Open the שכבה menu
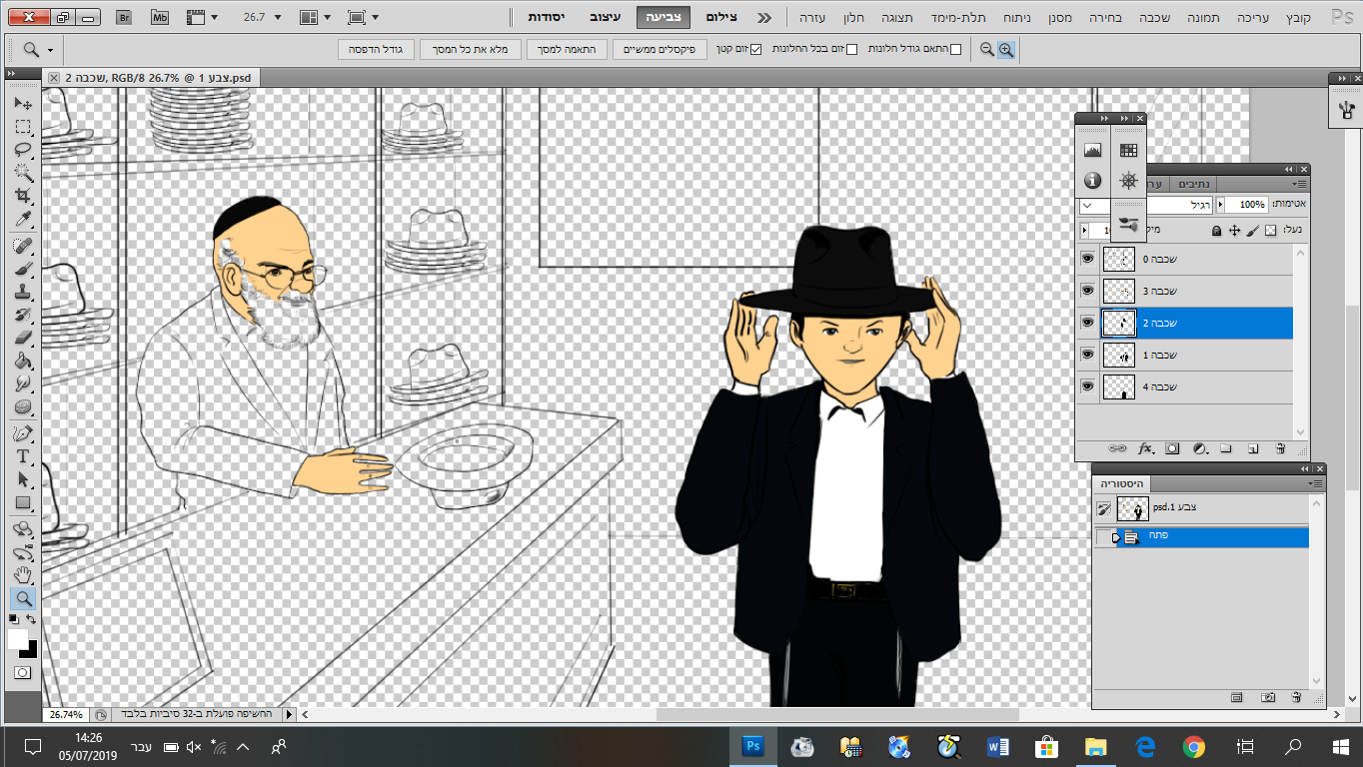The width and height of the screenshot is (1363, 767). click(1153, 18)
